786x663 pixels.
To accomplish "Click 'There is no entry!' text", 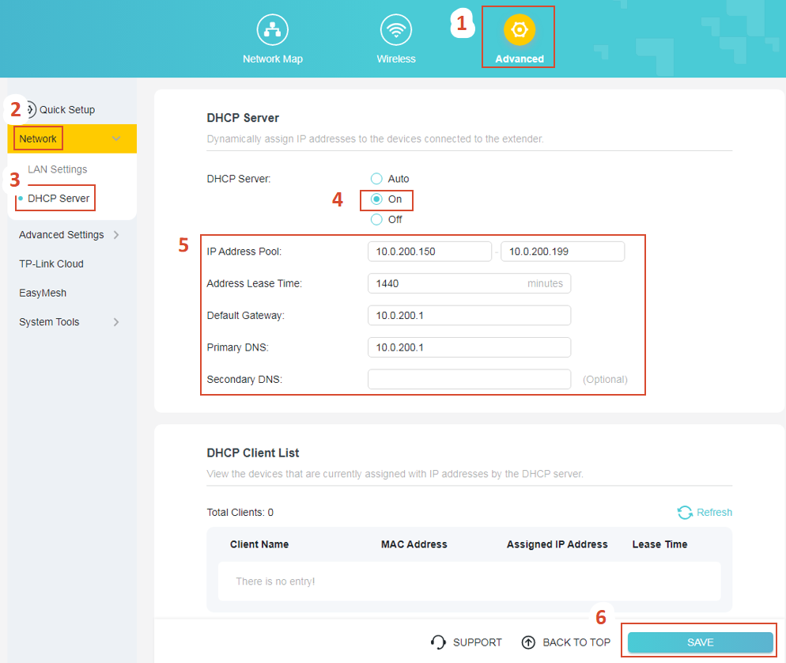I will pos(275,582).
